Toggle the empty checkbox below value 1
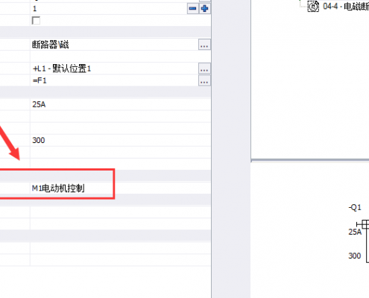Image resolution: width=369 pixels, height=298 pixels. click(x=36, y=20)
